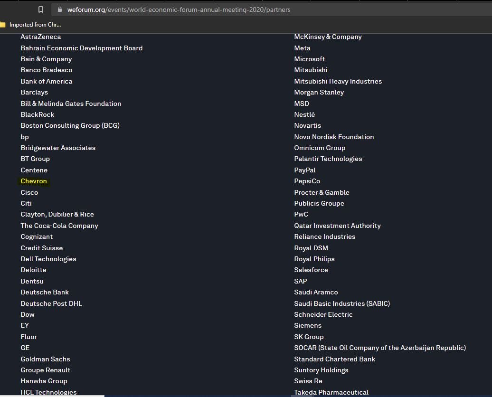Click the Fluor entry
Viewport: 492px width, 397px height.
coord(29,337)
